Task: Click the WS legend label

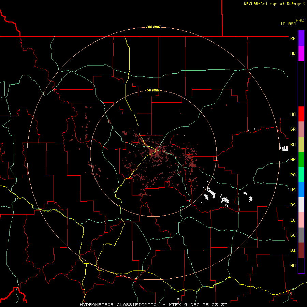Action: [x=293, y=190]
